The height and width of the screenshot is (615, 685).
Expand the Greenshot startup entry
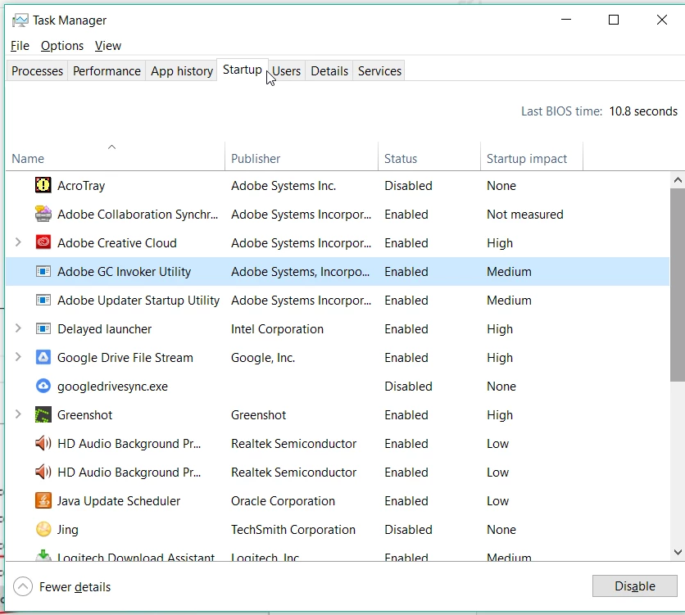coord(18,414)
